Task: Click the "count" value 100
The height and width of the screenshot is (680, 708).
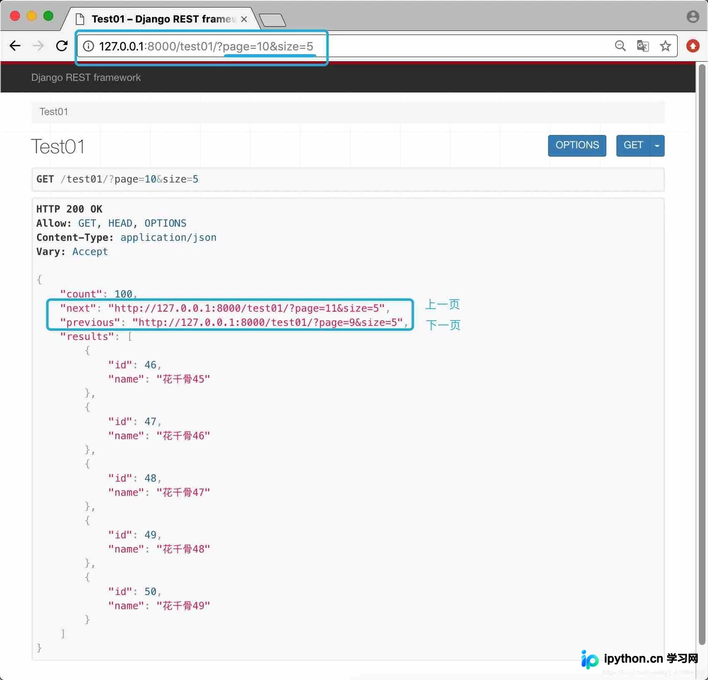Action: [x=123, y=294]
